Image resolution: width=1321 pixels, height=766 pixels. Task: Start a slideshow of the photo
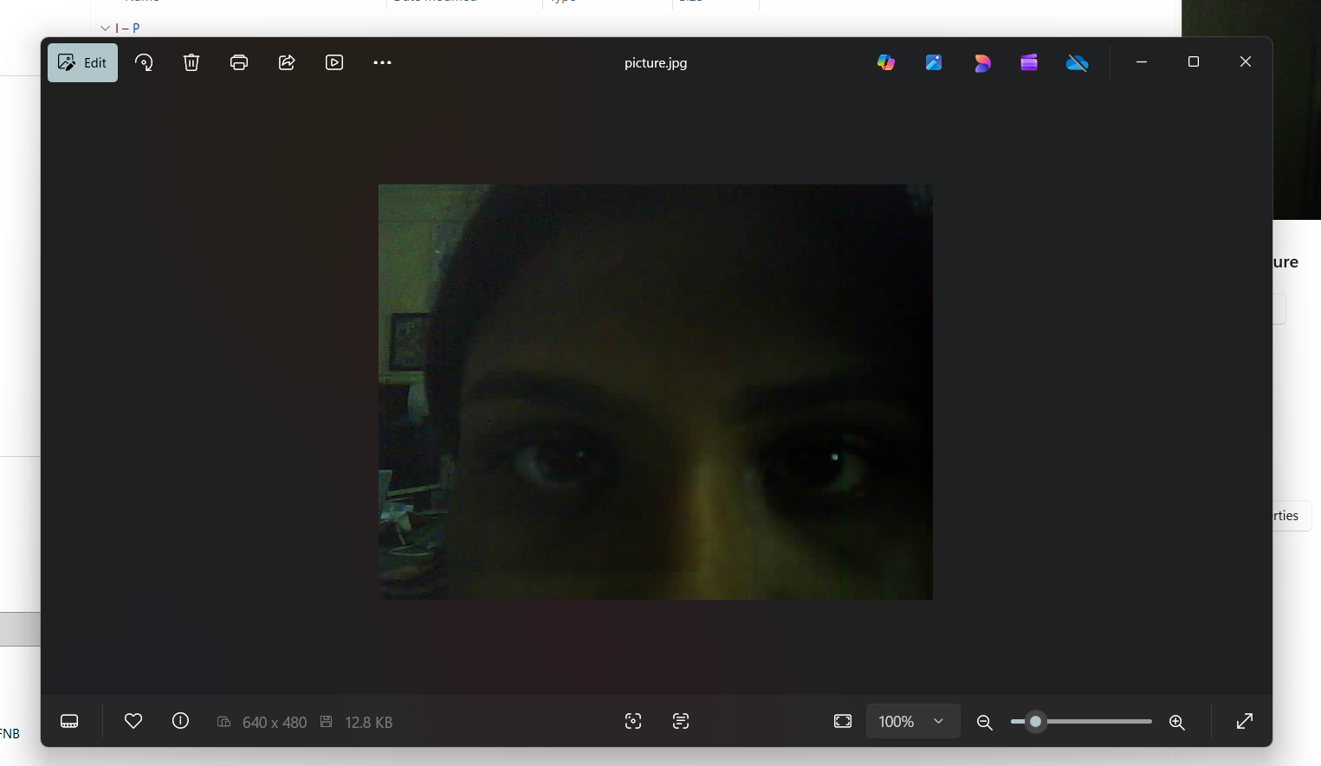pos(334,61)
